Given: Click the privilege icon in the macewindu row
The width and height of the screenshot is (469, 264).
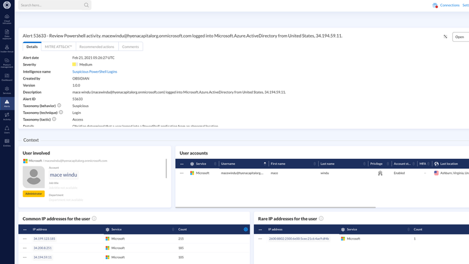Looking at the screenshot, I should point(380,173).
